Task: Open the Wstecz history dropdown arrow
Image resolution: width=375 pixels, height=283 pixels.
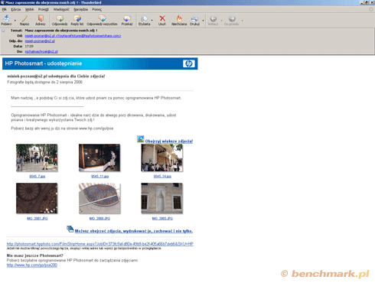Action: pos(221,20)
